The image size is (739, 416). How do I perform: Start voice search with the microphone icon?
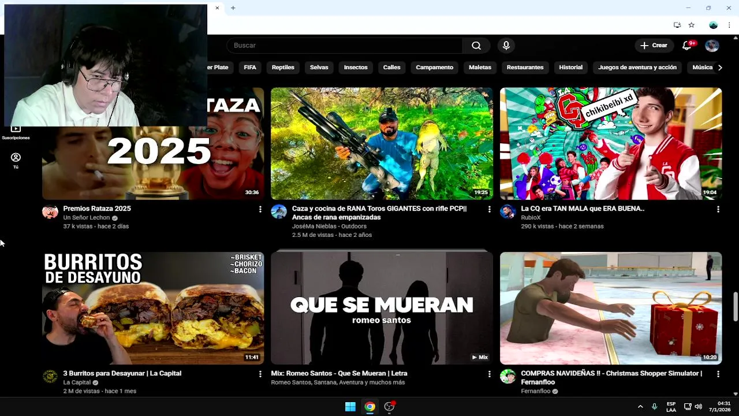pos(506,46)
